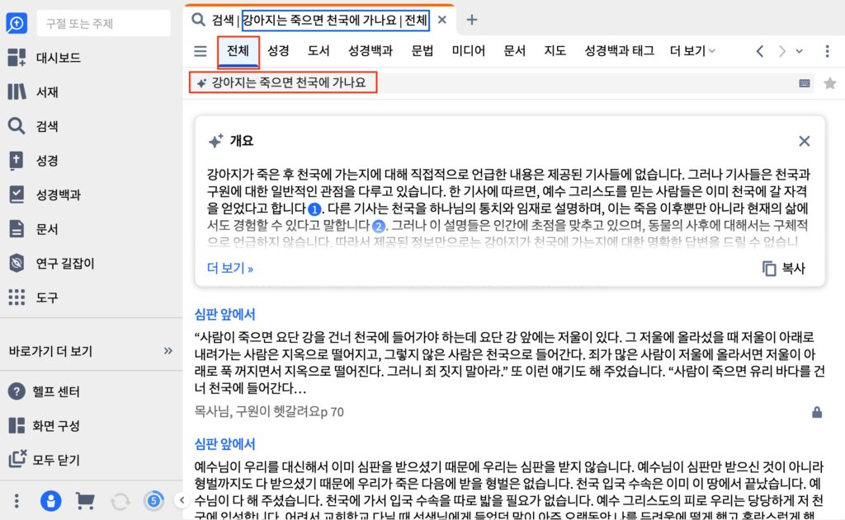845x520 pixels.
Task: Open the shopping cart icon
Action: coord(85,501)
